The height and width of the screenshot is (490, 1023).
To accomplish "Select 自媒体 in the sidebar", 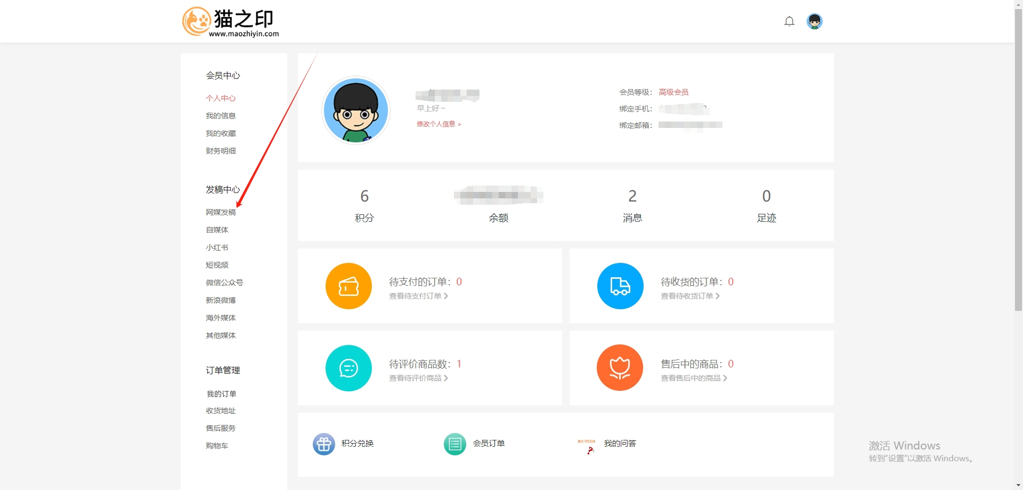I will click(217, 230).
